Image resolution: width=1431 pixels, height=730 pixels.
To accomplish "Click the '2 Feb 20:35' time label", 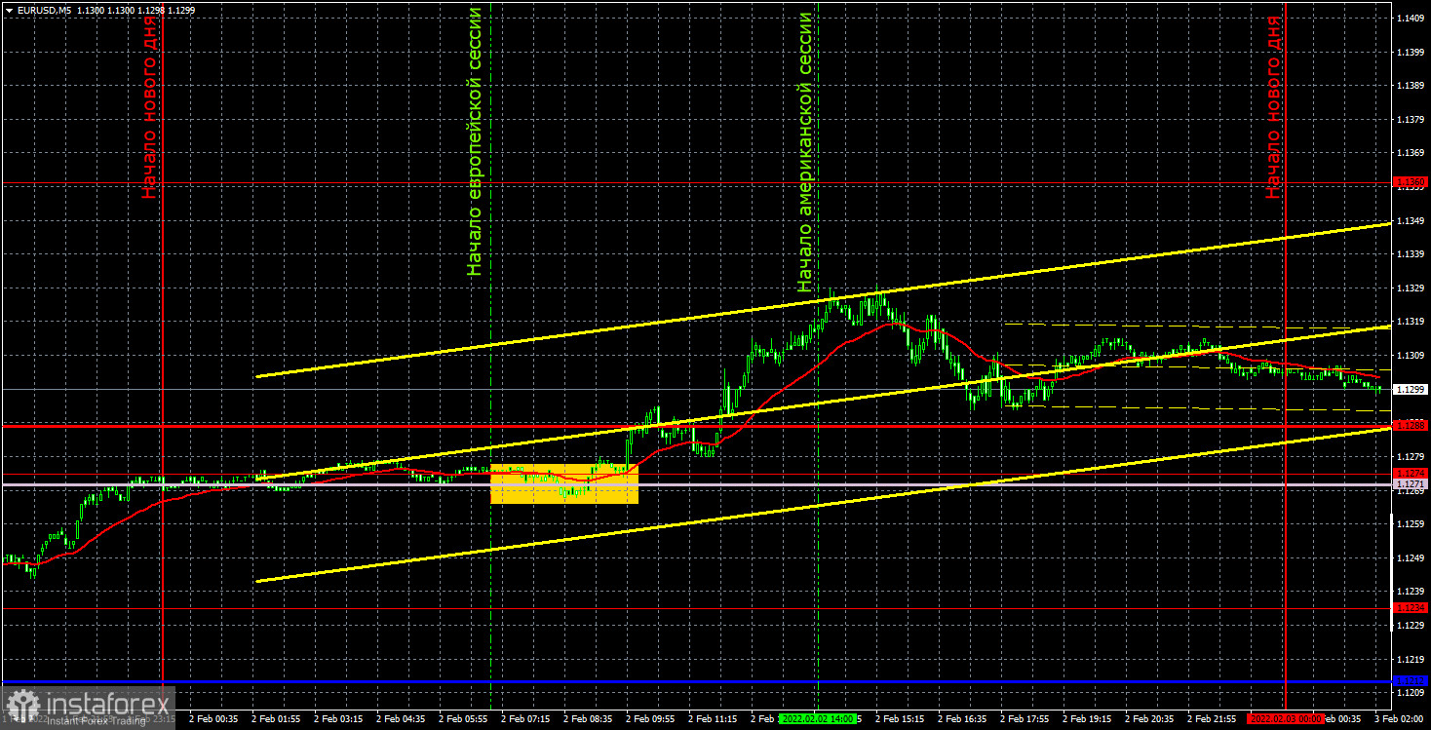I will pyautogui.click(x=1149, y=718).
